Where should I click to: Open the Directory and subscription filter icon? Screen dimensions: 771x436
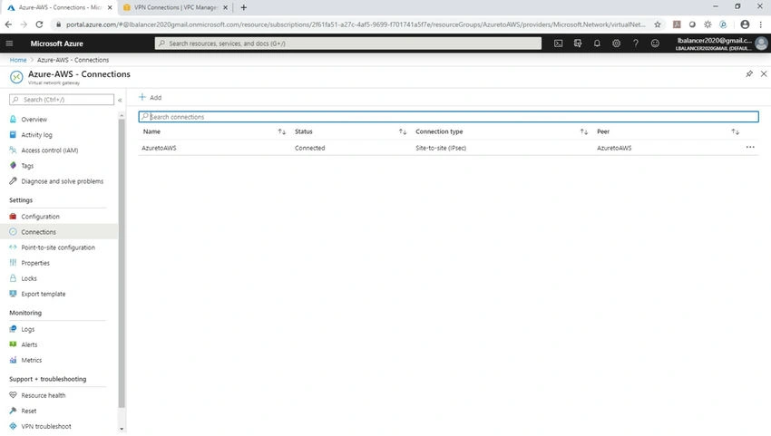[x=577, y=44]
